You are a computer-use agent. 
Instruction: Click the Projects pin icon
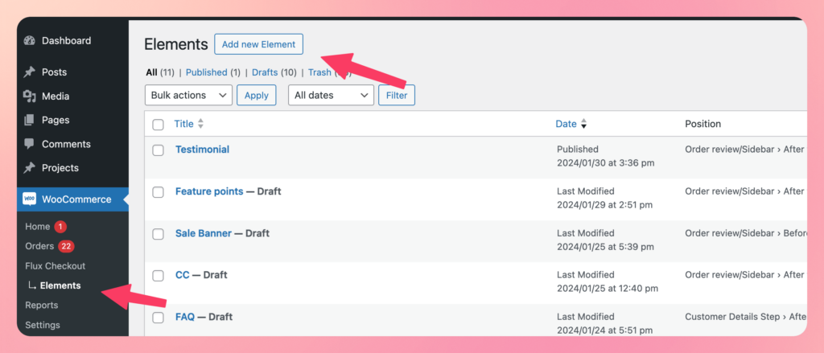coord(30,167)
